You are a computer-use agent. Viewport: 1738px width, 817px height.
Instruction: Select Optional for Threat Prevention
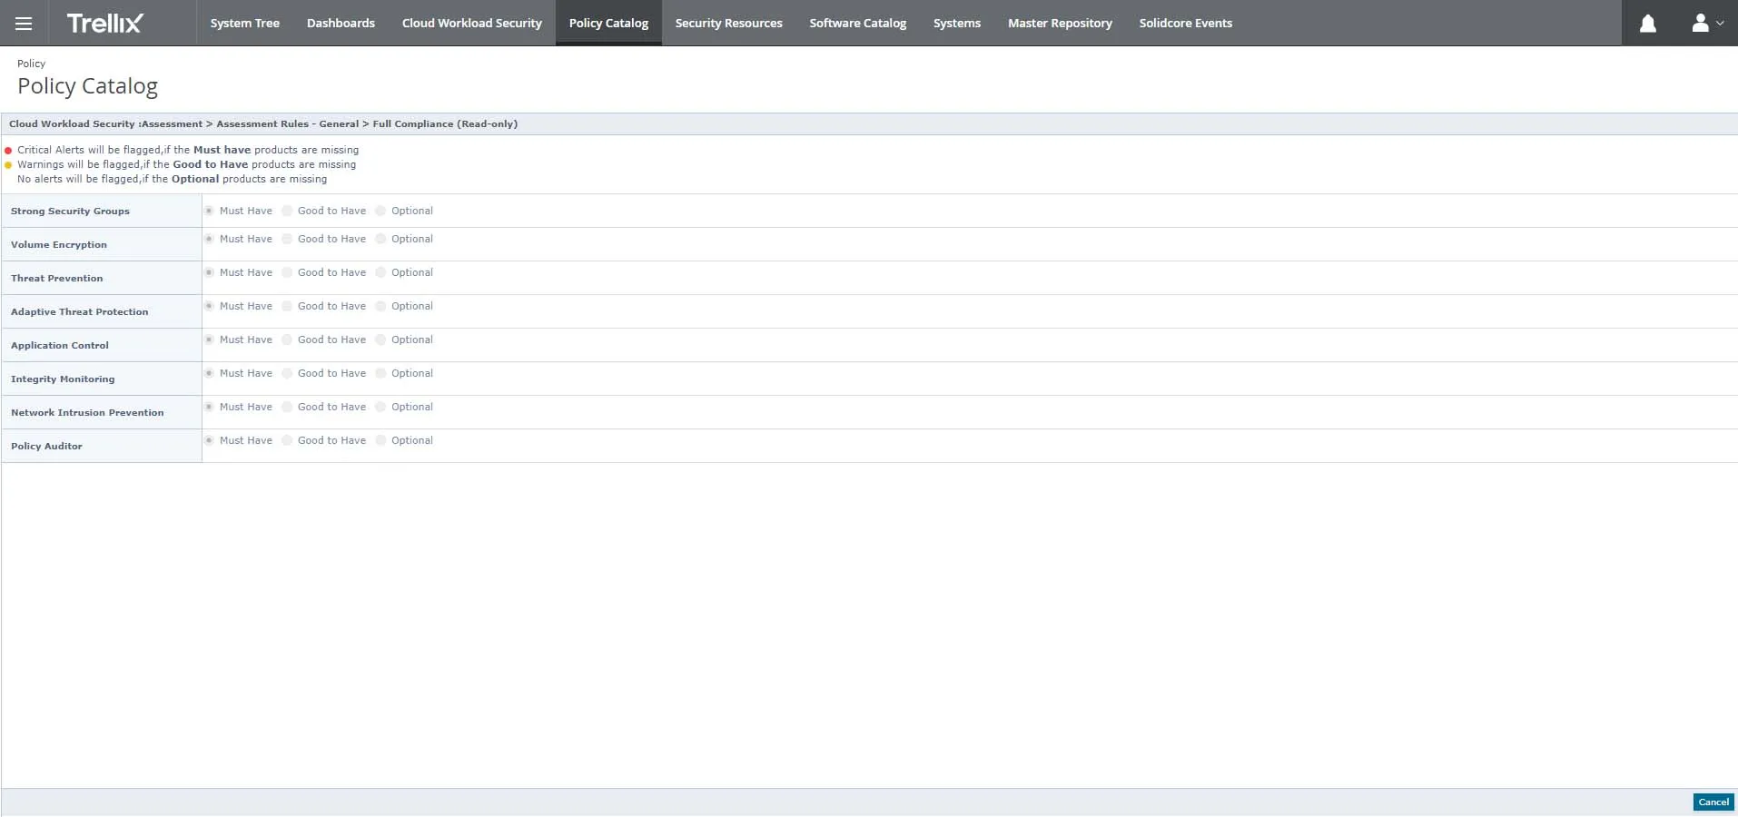(380, 272)
